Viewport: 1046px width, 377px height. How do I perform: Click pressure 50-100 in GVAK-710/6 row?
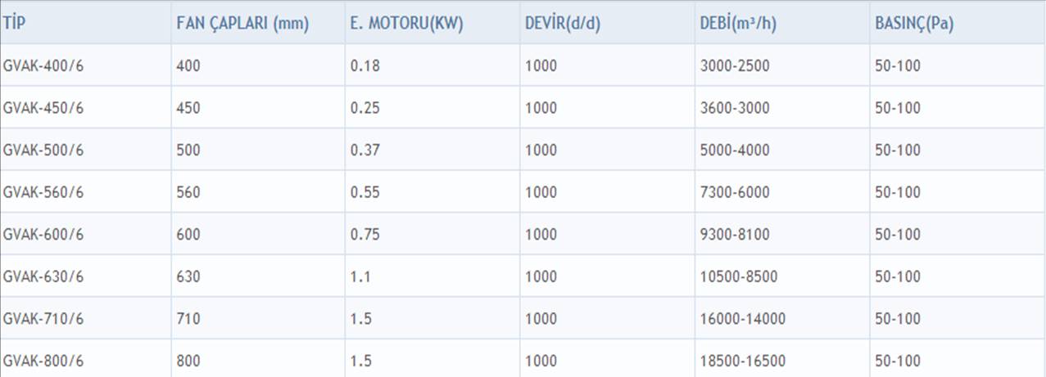click(898, 318)
